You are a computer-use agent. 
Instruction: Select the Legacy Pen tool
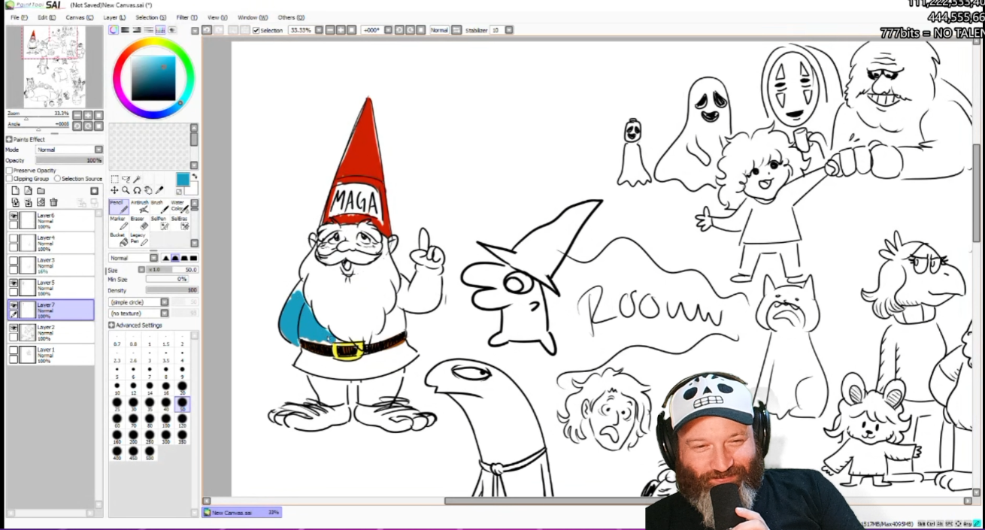point(139,239)
